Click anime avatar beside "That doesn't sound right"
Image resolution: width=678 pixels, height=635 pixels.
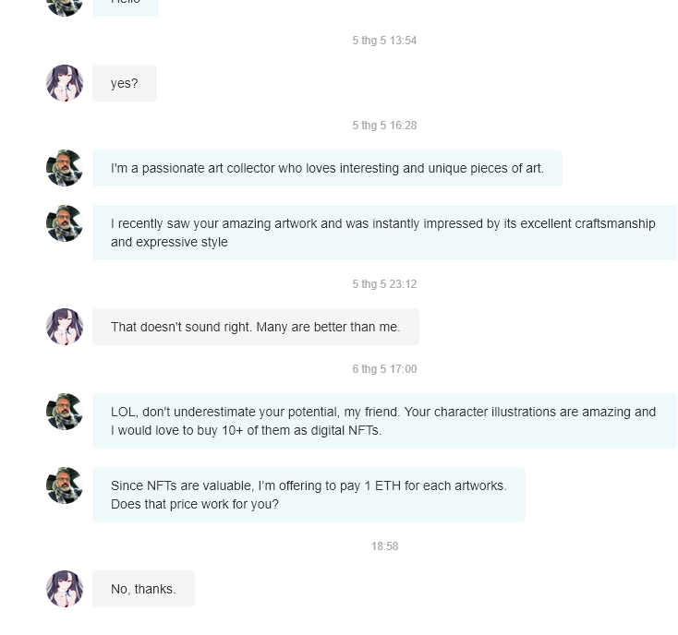click(x=65, y=327)
